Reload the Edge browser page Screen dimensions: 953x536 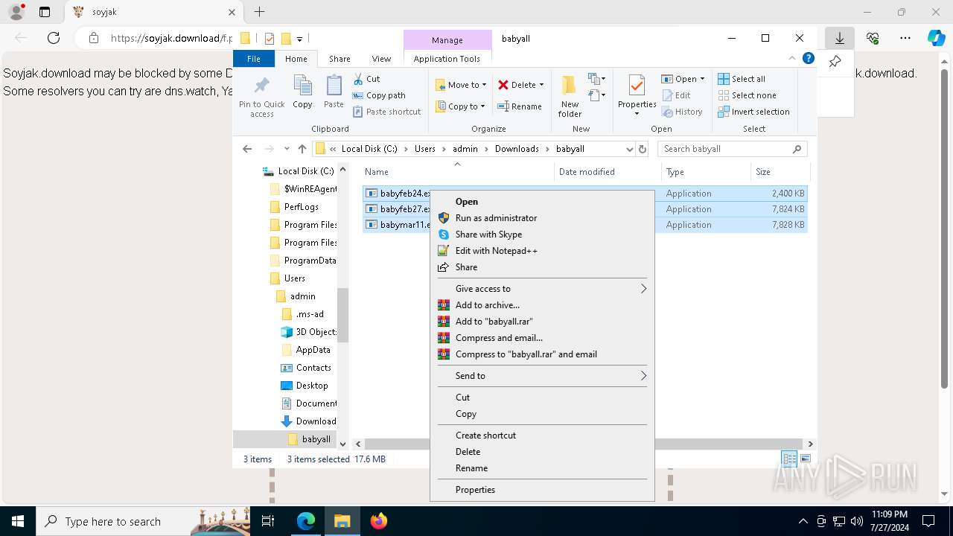coord(54,38)
